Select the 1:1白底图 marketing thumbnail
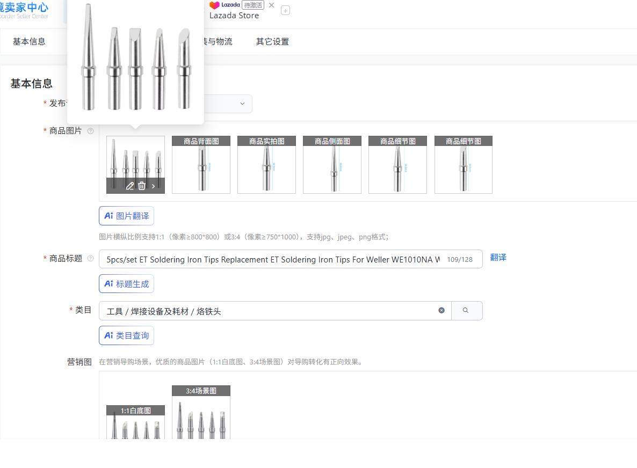This screenshot has width=637, height=468. click(136, 422)
